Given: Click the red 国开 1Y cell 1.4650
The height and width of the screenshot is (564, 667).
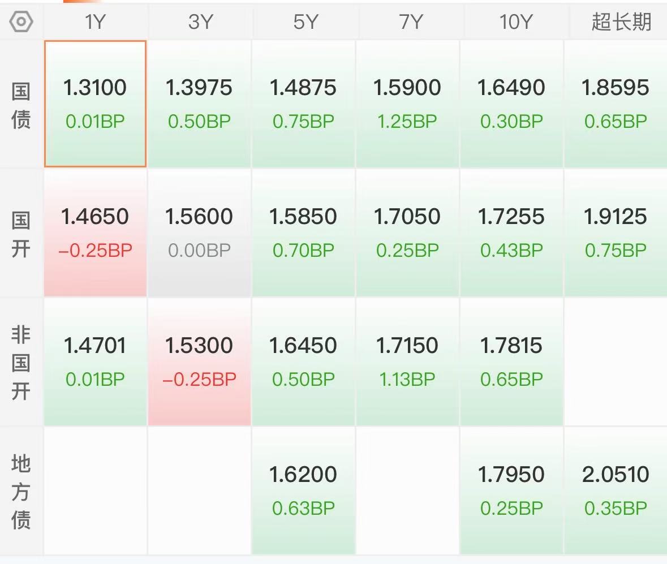Looking at the screenshot, I should [95, 233].
